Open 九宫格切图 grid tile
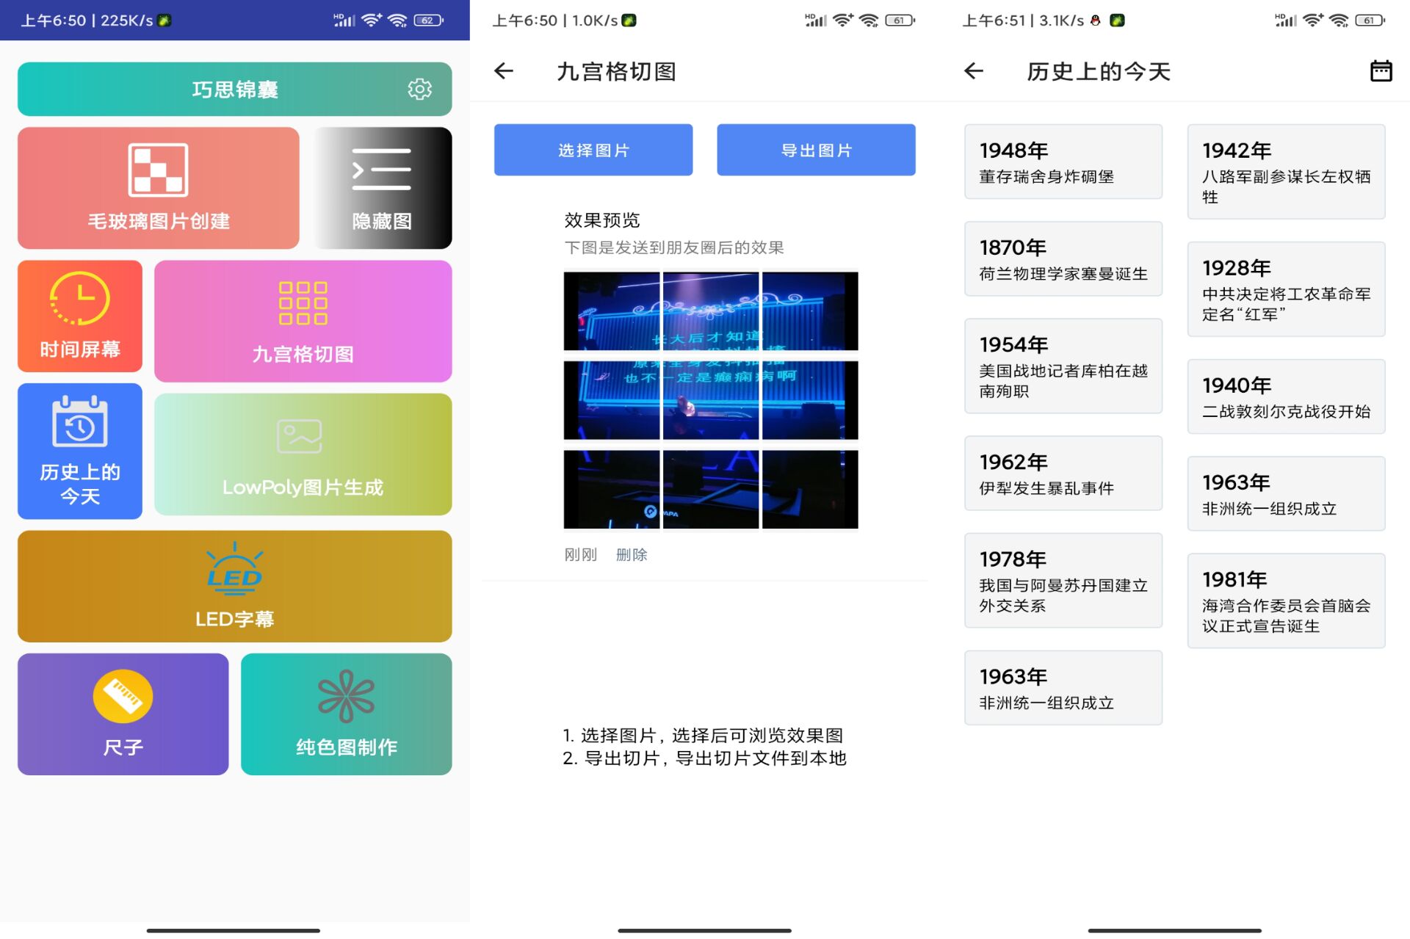Viewport: 1410px width, 939px height. point(303,321)
